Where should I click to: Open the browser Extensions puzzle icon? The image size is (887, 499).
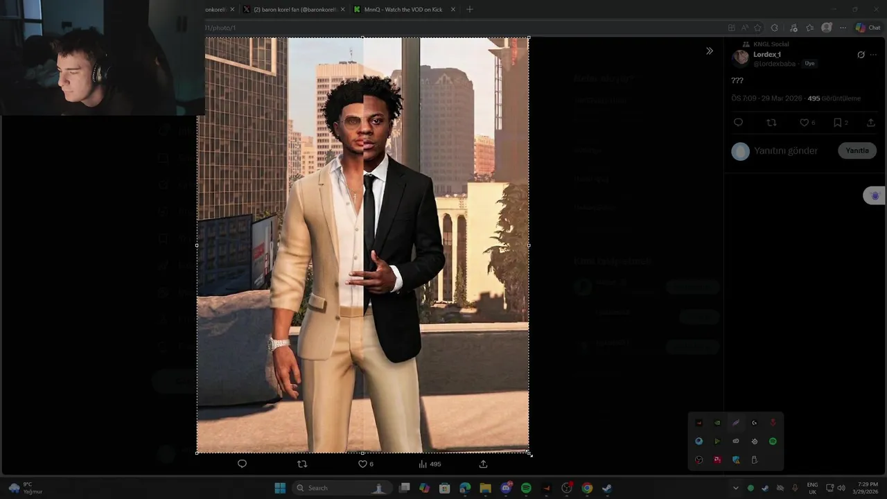(774, 28)
